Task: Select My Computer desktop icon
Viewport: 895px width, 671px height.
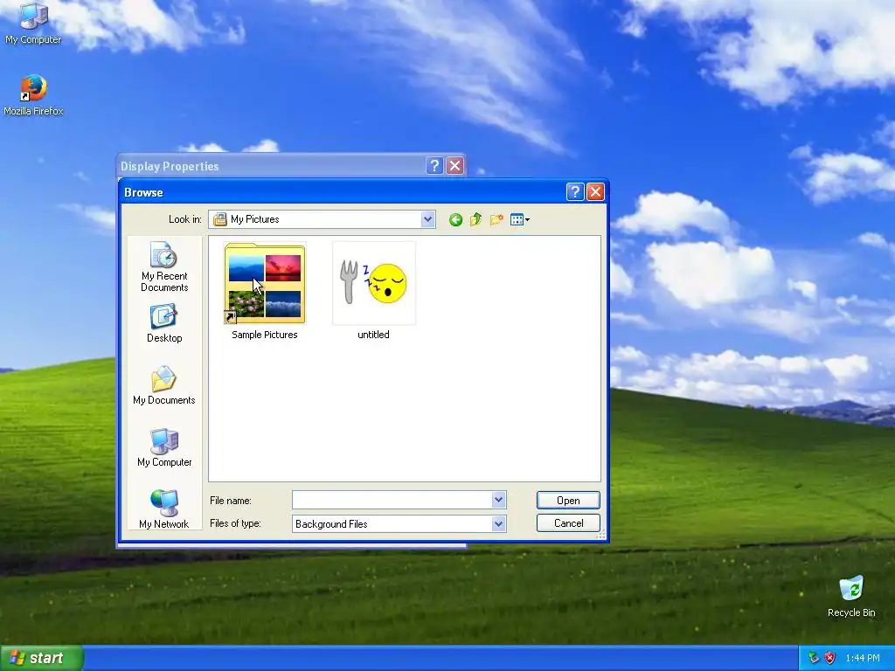Action: click(x=33, y=24)
